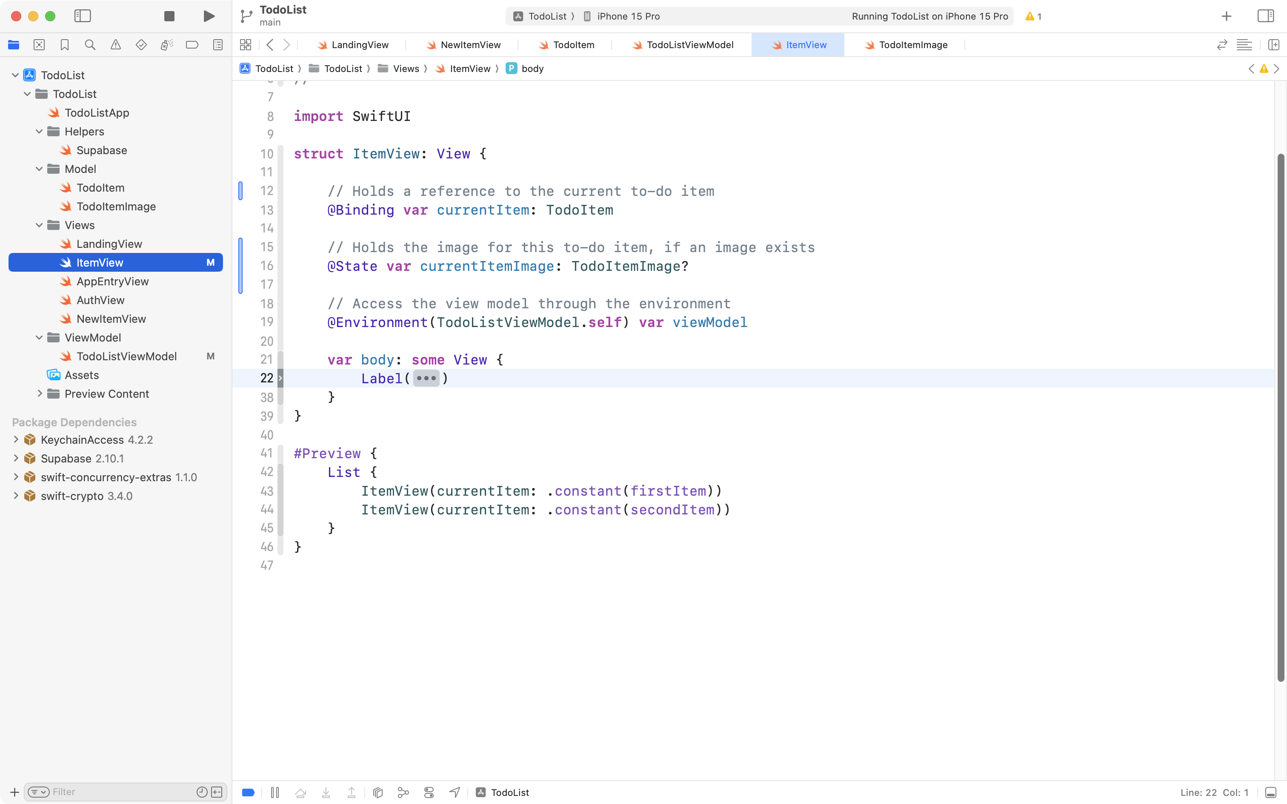Screen dimensions: 1287x804
Task: Switch to the TodoItemImage tab
Action: pyautogui.click(x=912, y=45)
